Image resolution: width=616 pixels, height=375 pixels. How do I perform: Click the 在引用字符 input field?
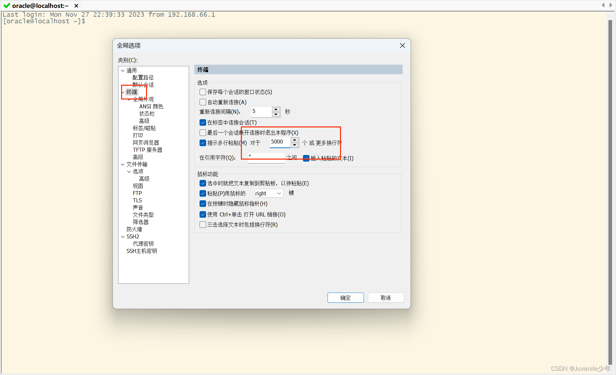tap(266, 158)
